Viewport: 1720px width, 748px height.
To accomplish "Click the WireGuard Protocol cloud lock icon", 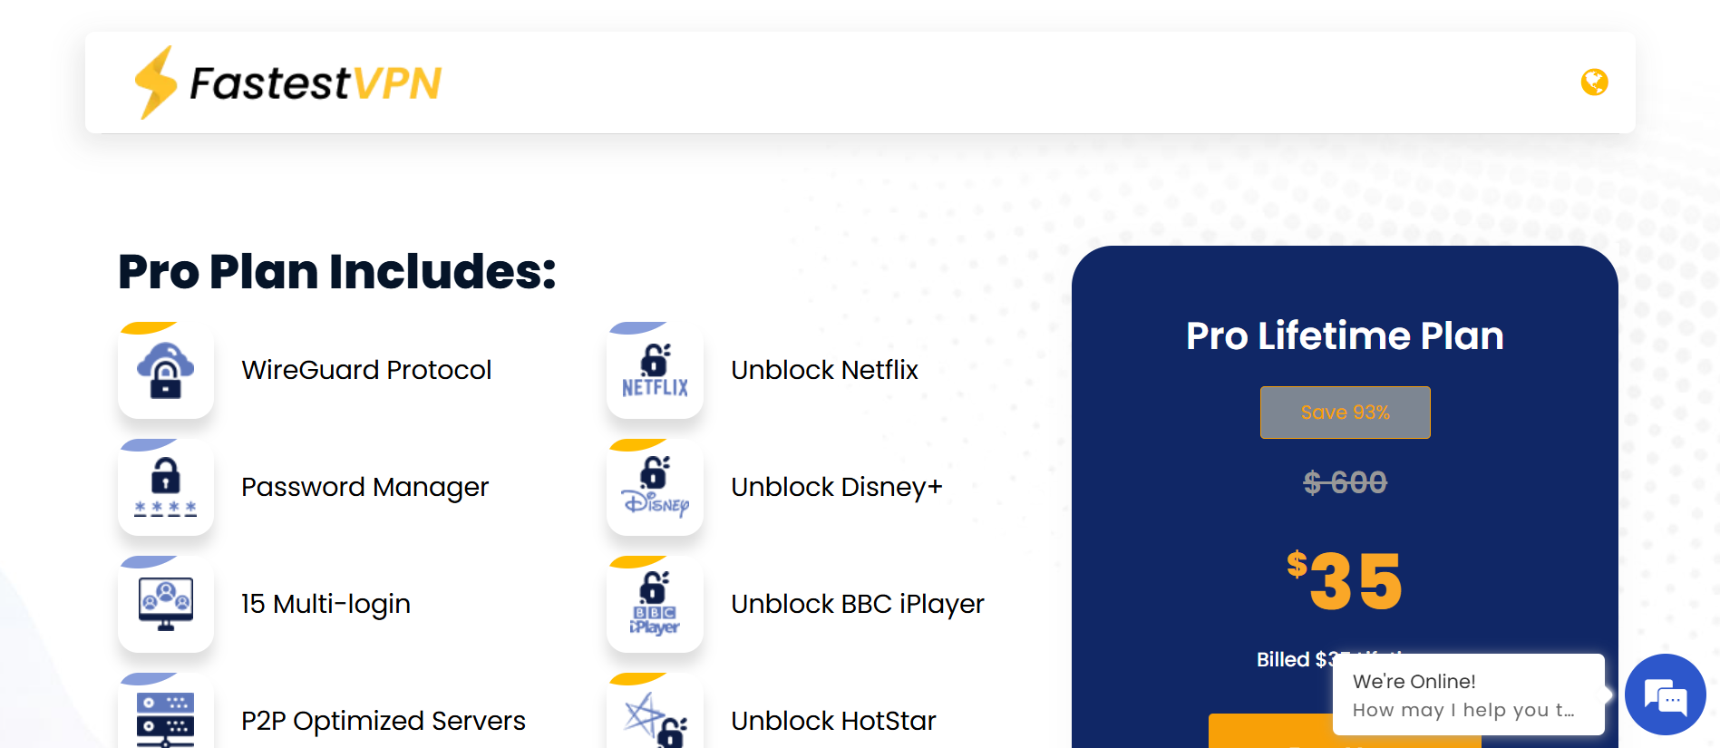I will click(x=166, y=371).
